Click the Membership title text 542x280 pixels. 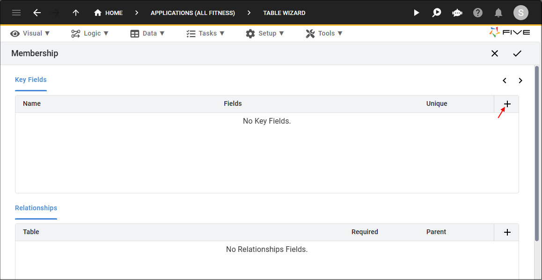[x=35, y=53]
